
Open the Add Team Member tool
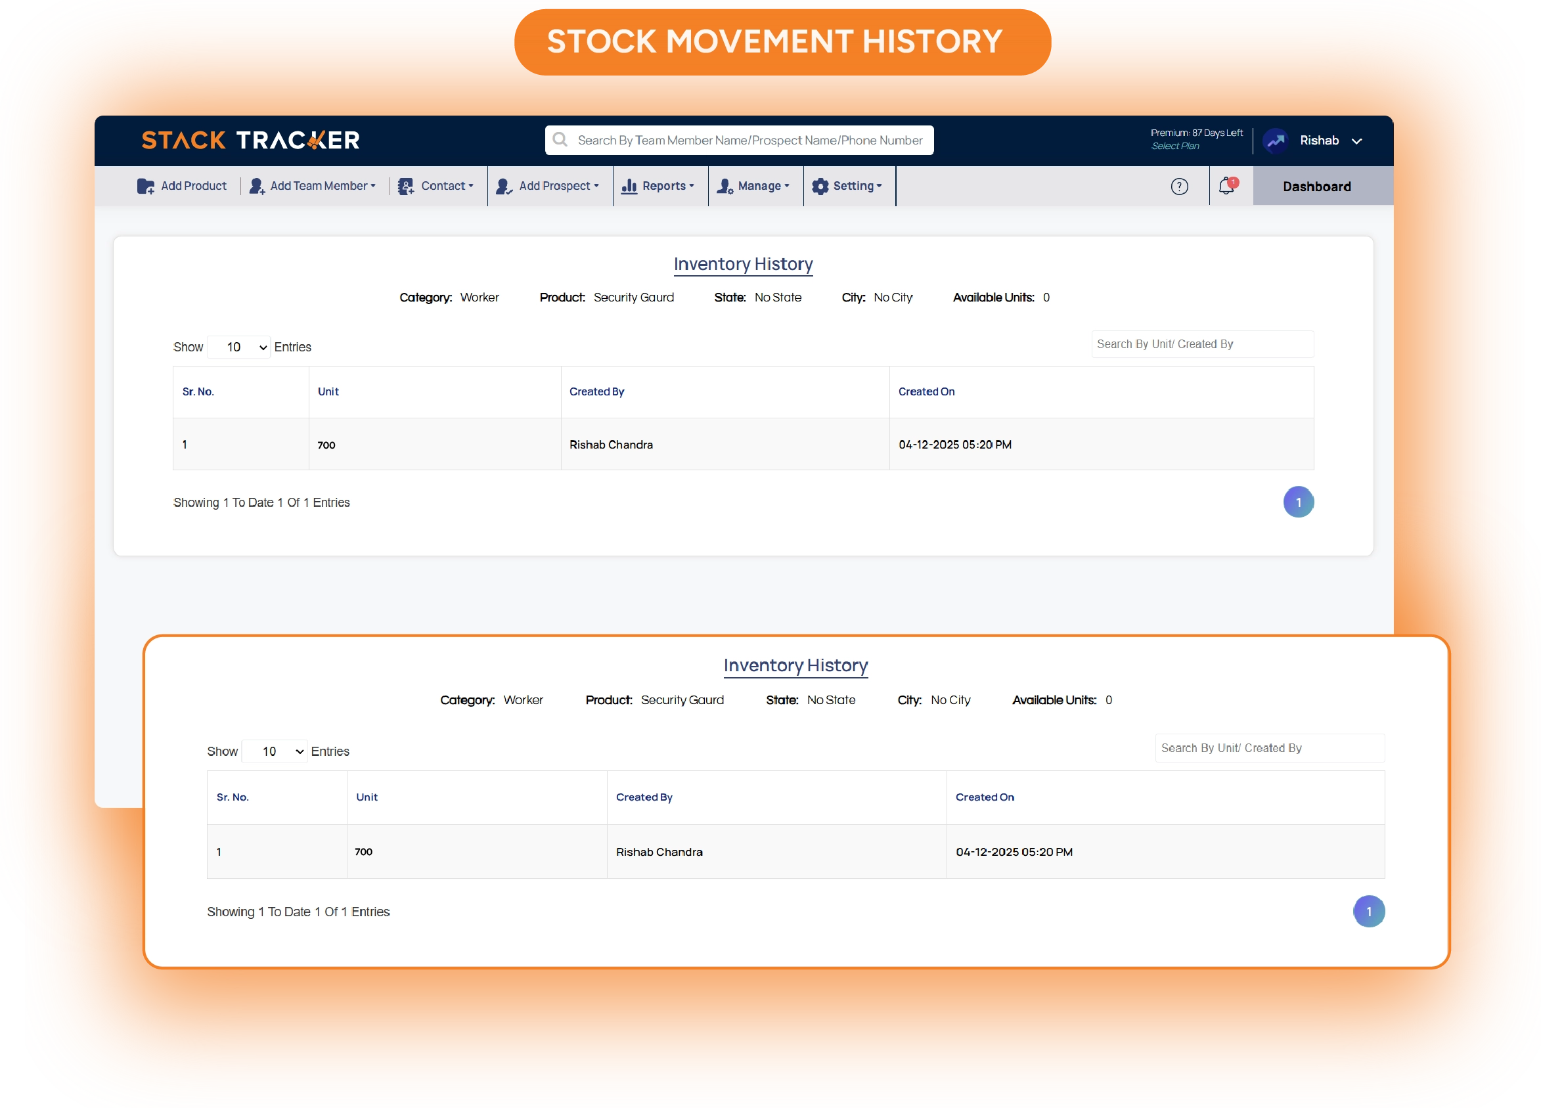(x=256, y=185)
